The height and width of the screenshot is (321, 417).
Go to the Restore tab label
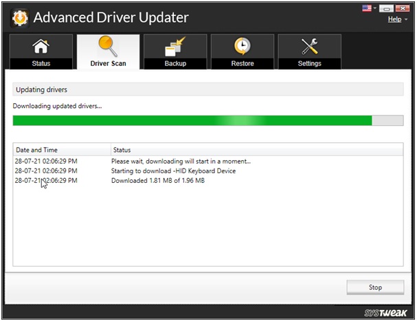pyautogui.click(x=243, y=64)
